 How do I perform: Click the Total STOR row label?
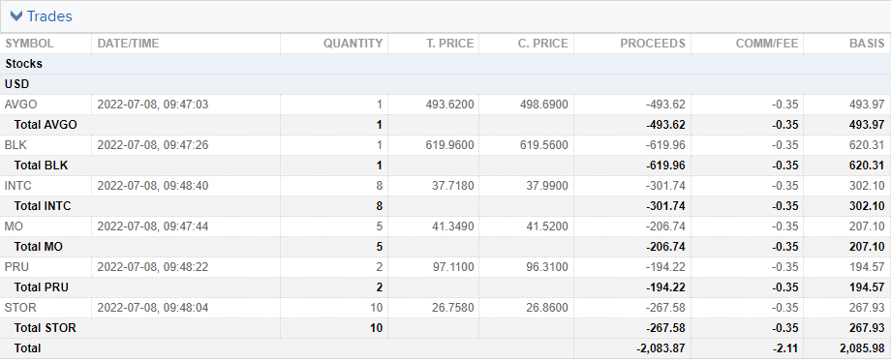point(45,328)
